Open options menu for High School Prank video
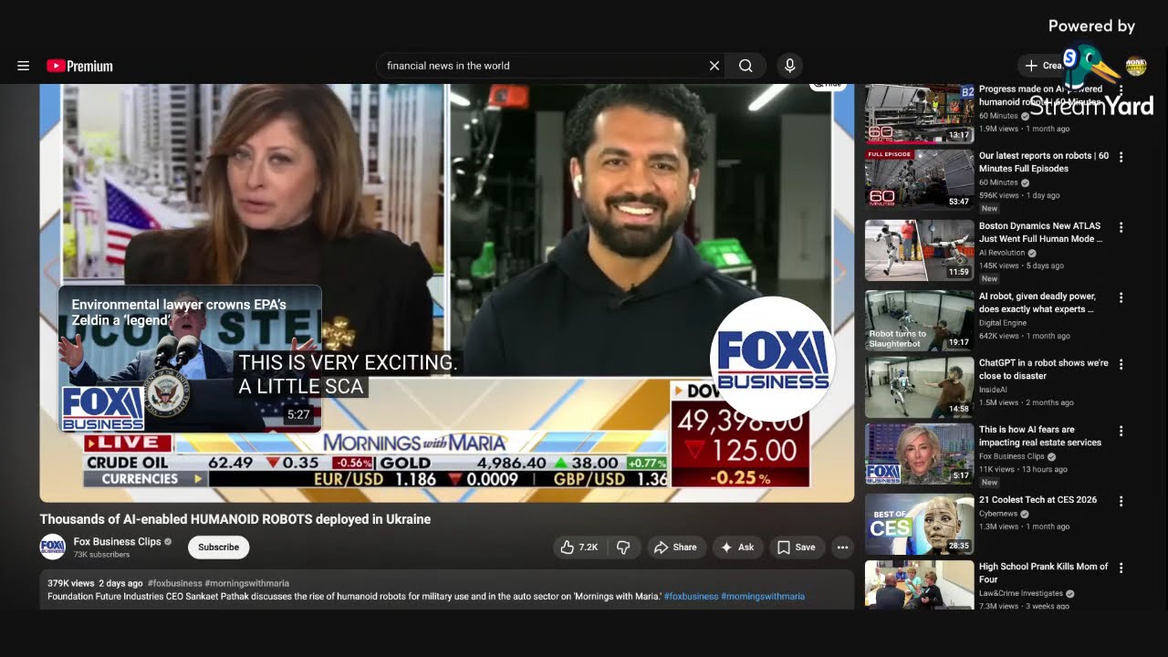Image resolution: width=1168 pixels, height=657 pixels. (x=1121, y=568)
